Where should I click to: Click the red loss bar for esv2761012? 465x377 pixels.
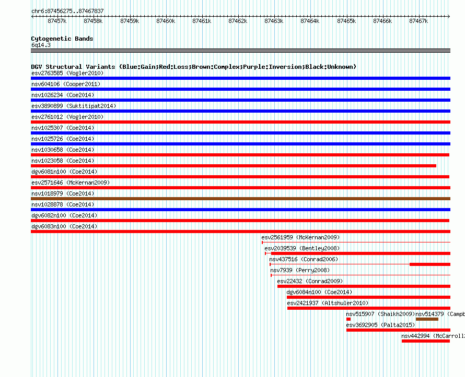tap(240, 122)
